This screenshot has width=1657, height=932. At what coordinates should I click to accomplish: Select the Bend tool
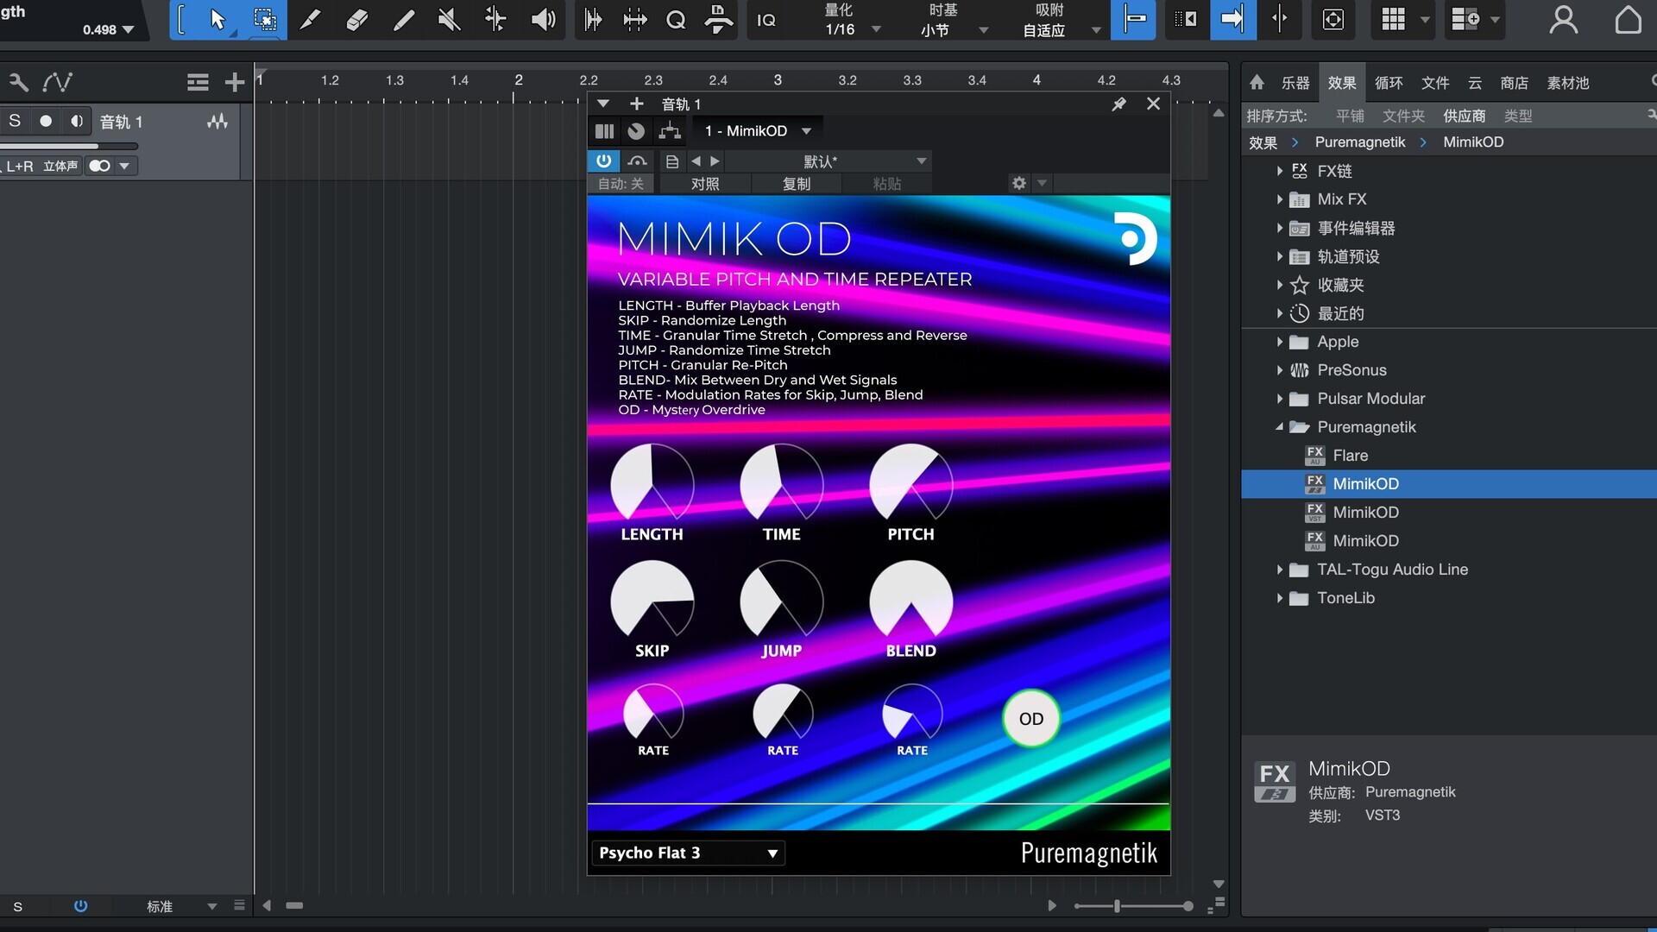(495, 19)
